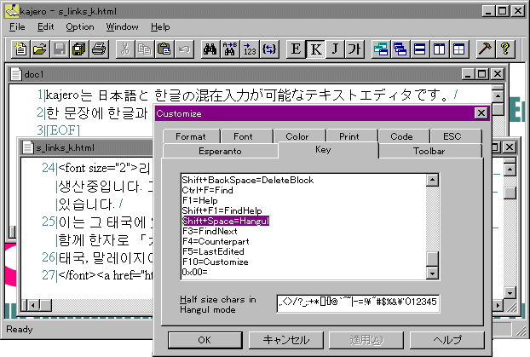Click the Tile horizontally icon

click(x=420, y=49)
